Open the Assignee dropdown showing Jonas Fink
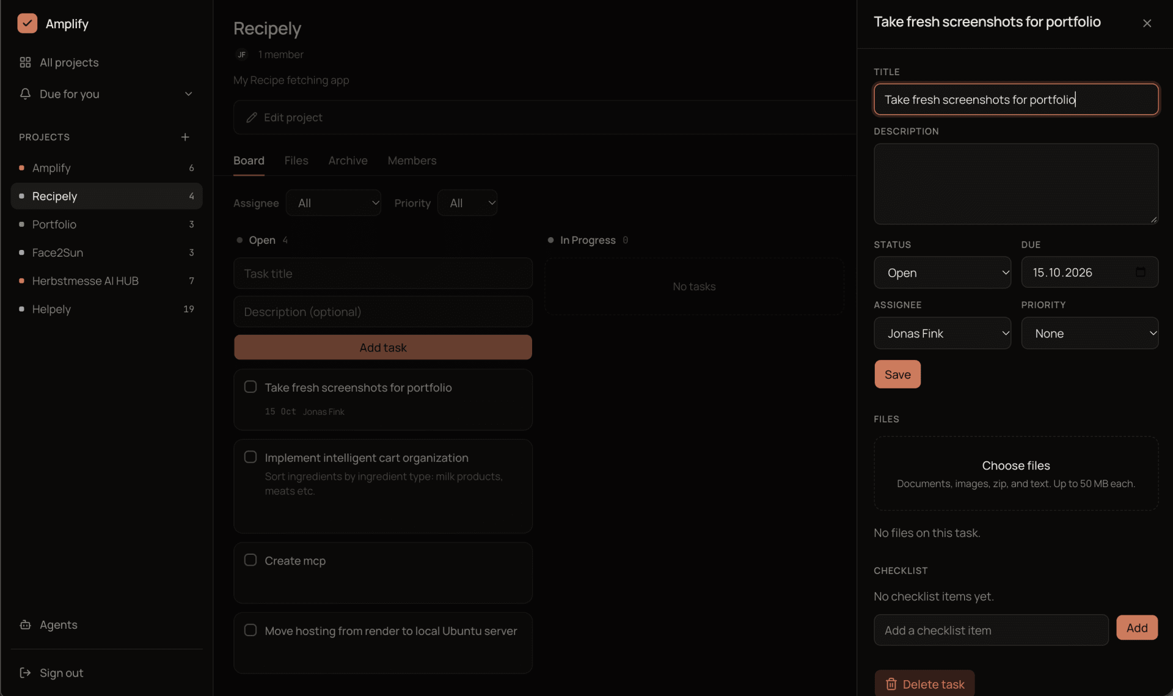 [942, 333]
